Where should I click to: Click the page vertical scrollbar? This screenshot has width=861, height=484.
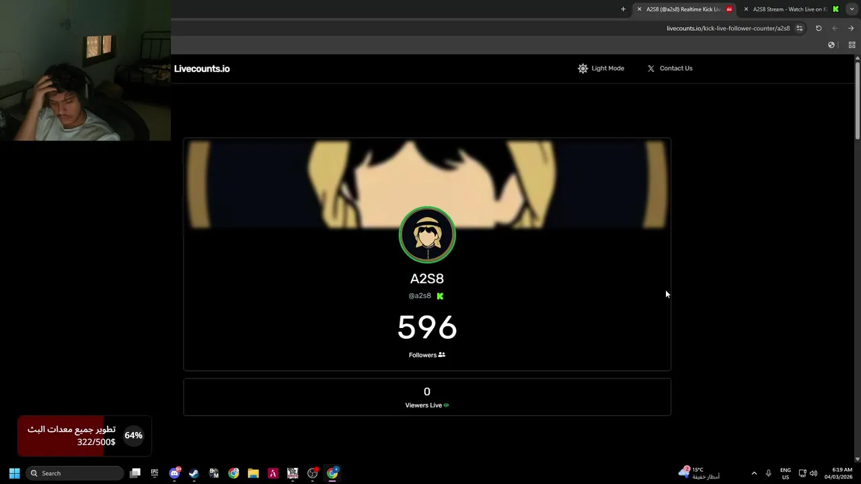(x=857, y=101)
